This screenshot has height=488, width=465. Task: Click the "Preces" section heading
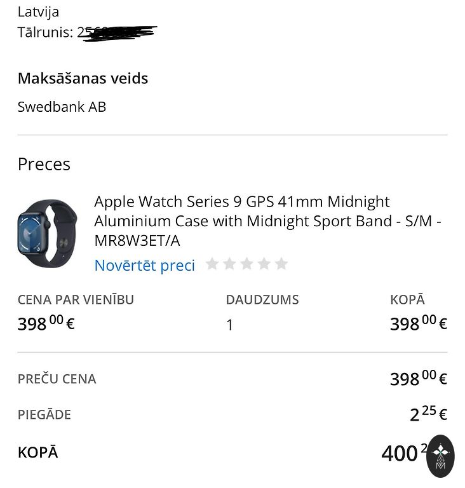pos(44,164)
